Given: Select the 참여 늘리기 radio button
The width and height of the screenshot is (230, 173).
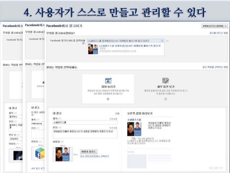Looking at the screenshot, I should click(x=108, y=99).
